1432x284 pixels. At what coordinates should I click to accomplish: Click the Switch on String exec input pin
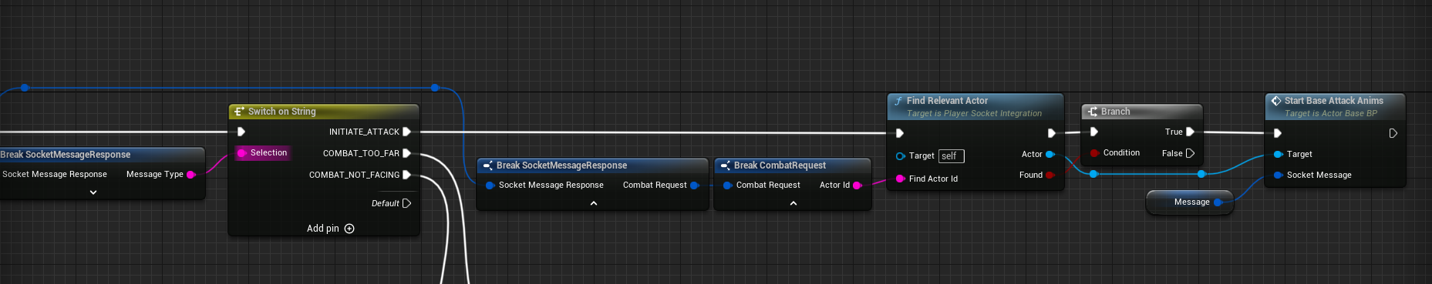point(241,132)
